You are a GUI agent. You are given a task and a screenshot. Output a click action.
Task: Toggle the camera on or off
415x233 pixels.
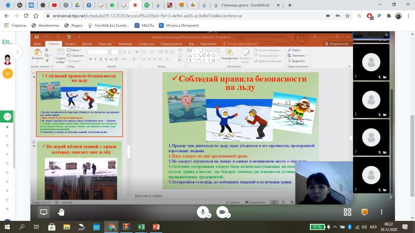(x=222, y=212)
